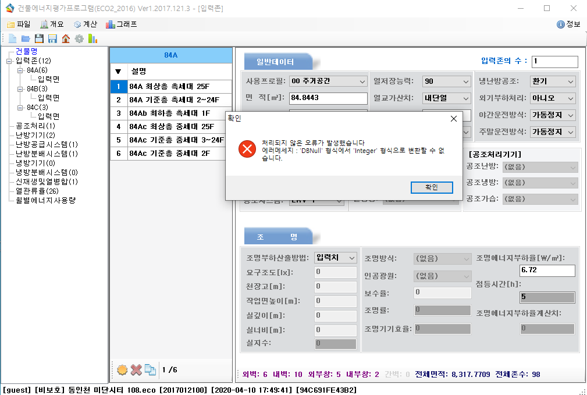The width and height of the screenshot is (587, 395).
Task: Copy the zone with the duplicate pages icon
Action: pos(150,369)
